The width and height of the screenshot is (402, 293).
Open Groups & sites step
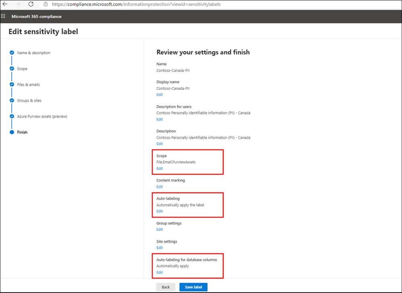point(29,100)
